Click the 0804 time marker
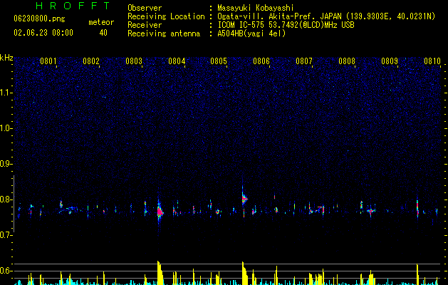The height and width of the screenshot is (285, 448). pos(177,61)
